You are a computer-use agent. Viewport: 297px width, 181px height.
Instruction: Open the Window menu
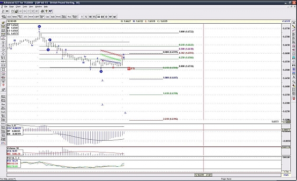(38, 7)
